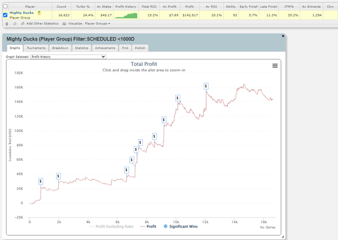Click the $142,817 profit value
This screenshot has width=338, height=240.
(190, 15)
